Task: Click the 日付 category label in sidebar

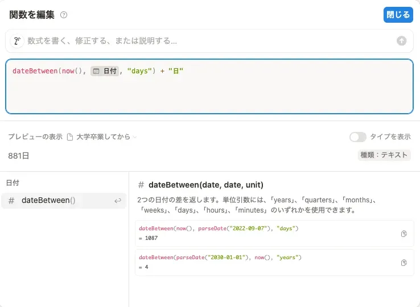Action: pos(13,183)
